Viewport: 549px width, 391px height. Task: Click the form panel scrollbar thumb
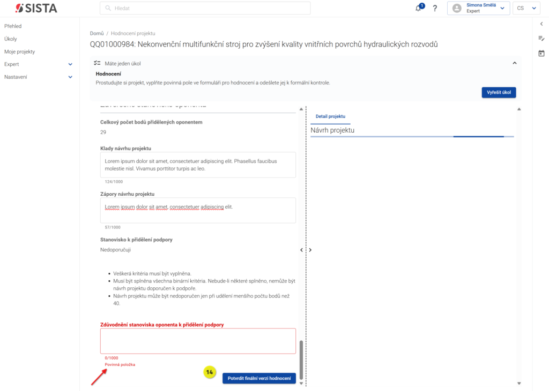(x=301, y=359)
